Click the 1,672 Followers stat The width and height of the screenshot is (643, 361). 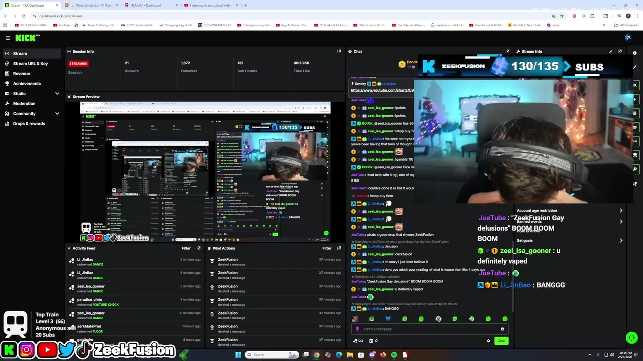[189, 67]
